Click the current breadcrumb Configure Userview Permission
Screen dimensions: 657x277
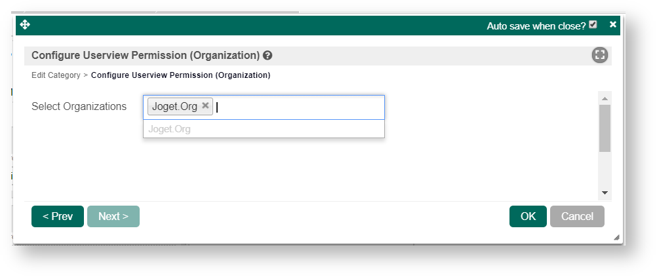tap(180, 75)
